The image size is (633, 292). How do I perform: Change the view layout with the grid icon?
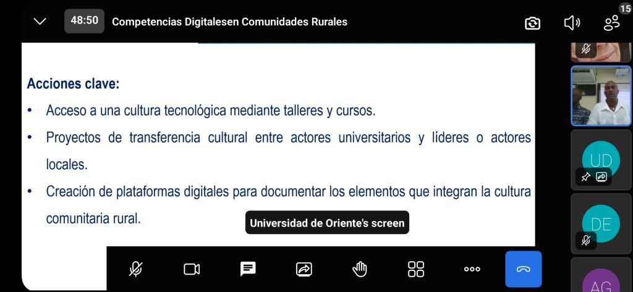[416, 269]
